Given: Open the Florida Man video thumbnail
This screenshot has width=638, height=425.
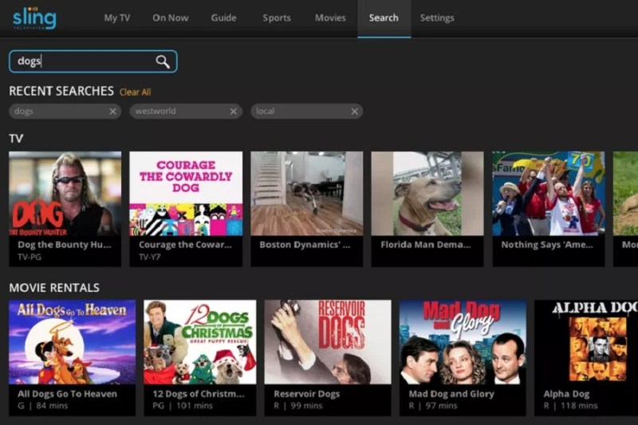Looking at the screenshot, I should 427,194.
